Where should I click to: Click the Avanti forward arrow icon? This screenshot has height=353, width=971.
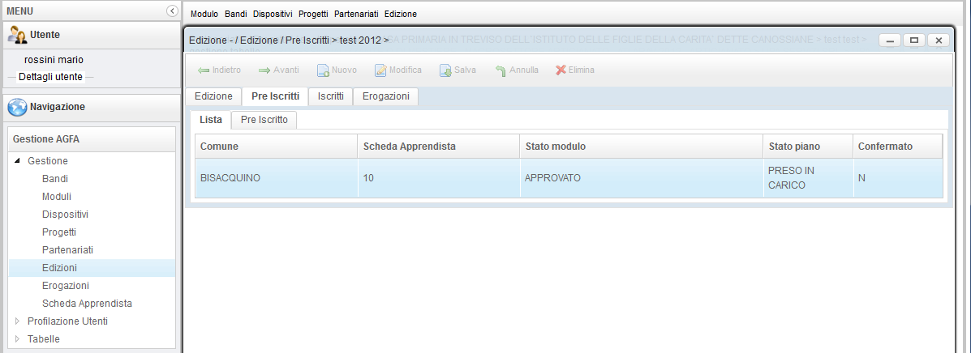tap(264, 70)
